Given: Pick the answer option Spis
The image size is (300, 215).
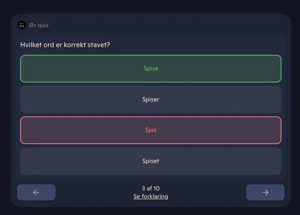Looking at the screenshot, I should [x=150, y=130].
